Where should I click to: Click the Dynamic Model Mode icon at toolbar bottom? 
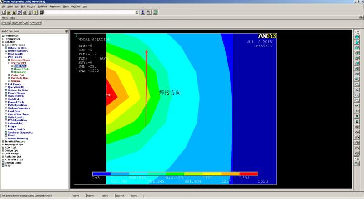357,164
